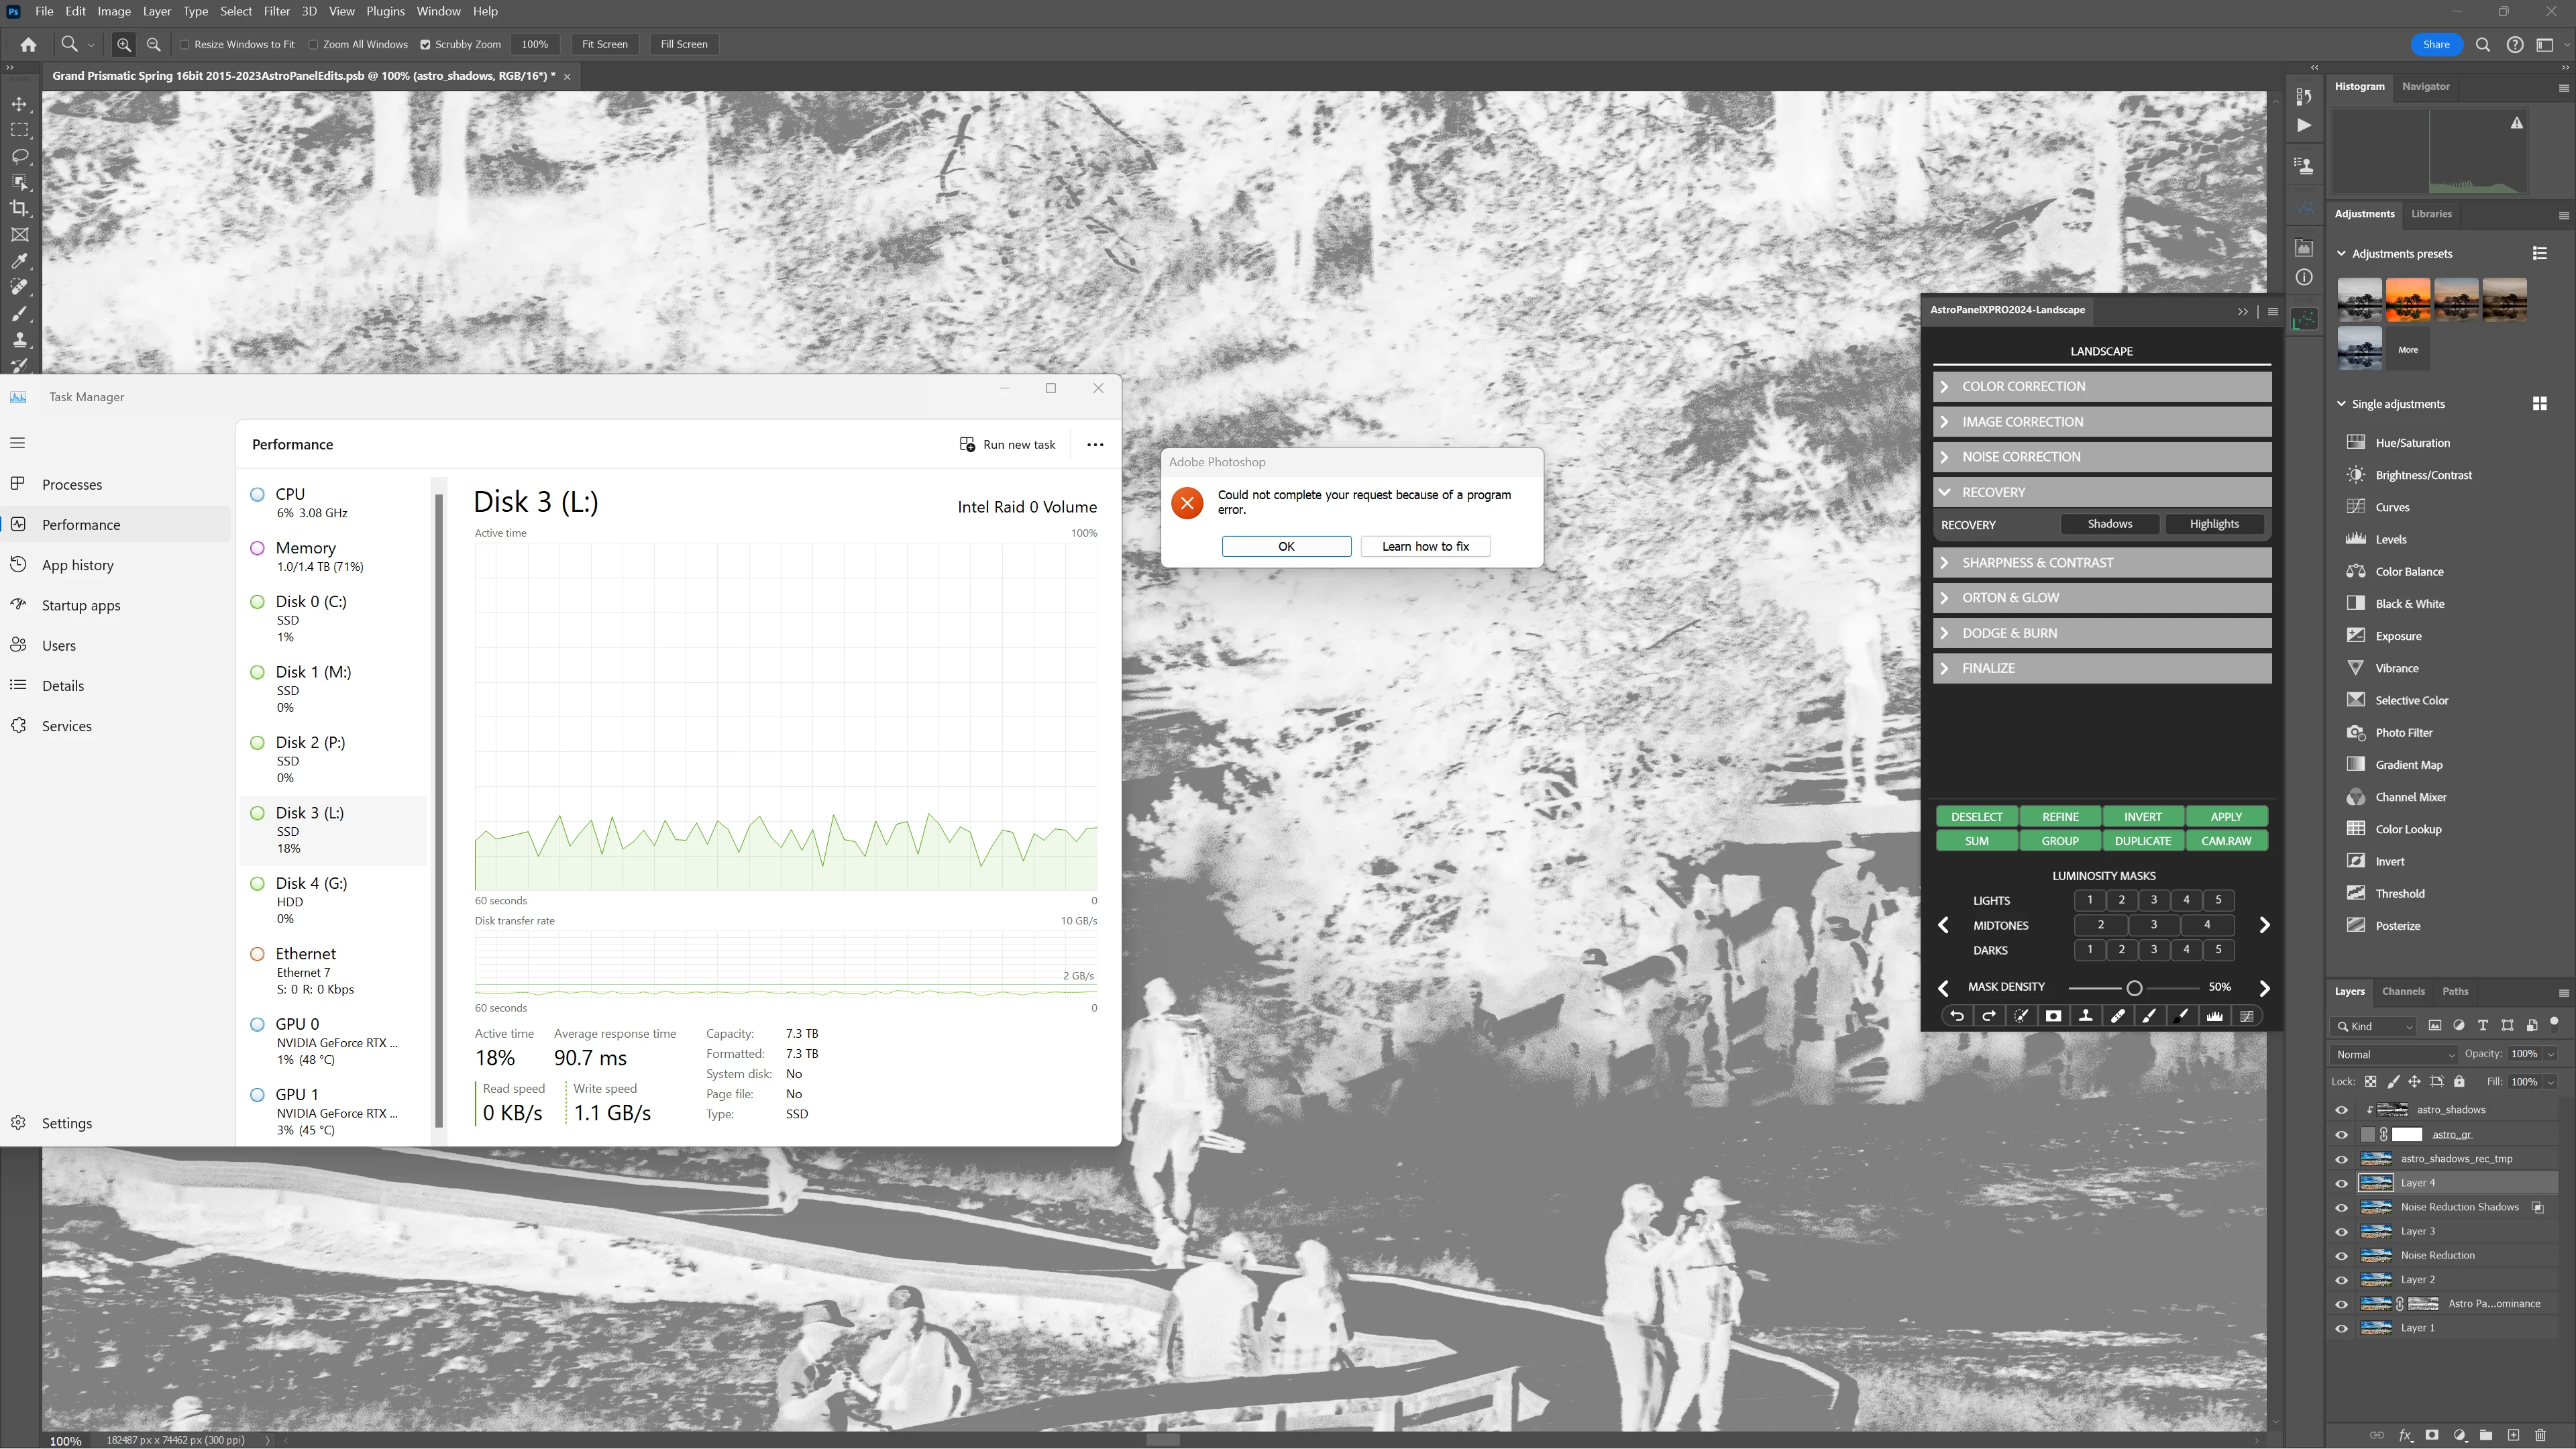This screenshot has width=2576, height=1449.
Task: Select Disk 4 (G:) in performance list
Action: click(x=311, y=883)
